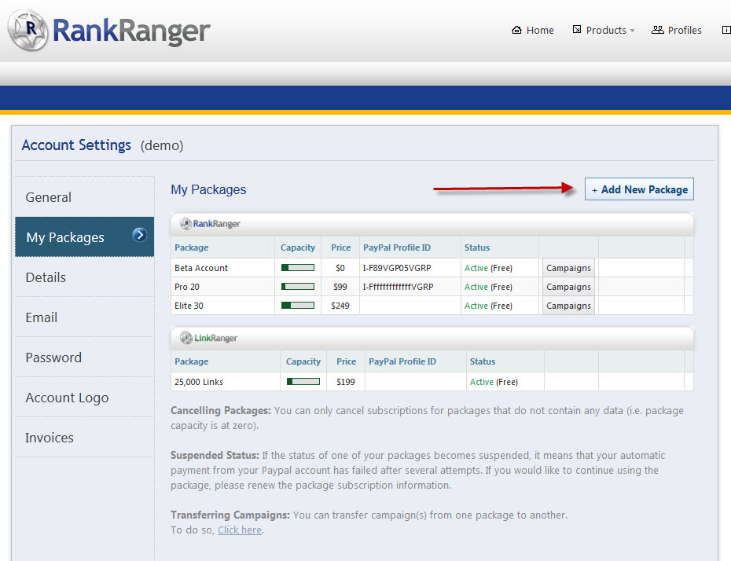
Task: Open the Email settings section
Action: point(41,317)
